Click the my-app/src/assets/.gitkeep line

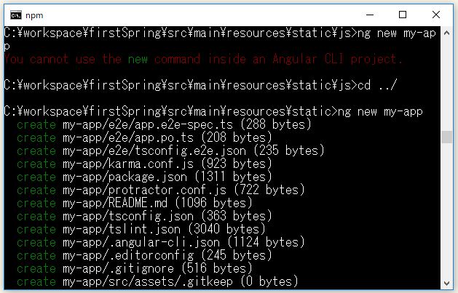coord(157,281)
